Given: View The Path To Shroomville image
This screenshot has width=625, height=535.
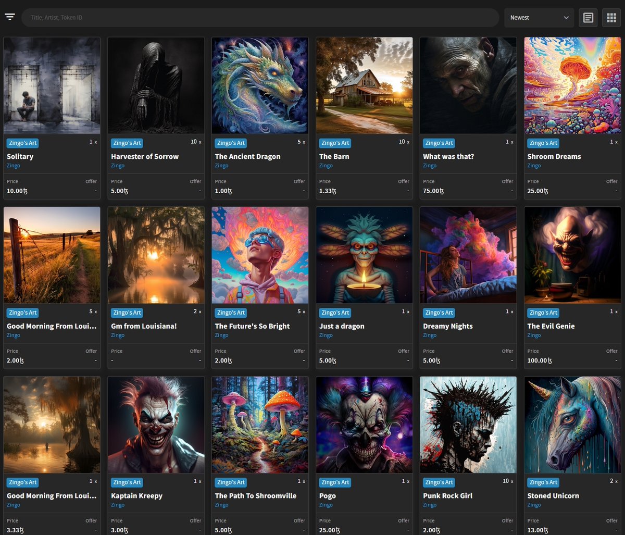Looking at the screenshot, I should coord(260,425).
